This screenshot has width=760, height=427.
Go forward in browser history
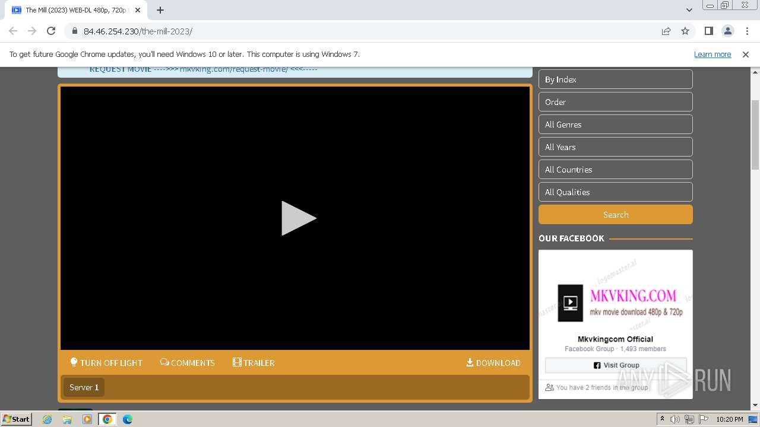(x=32, y=31)
